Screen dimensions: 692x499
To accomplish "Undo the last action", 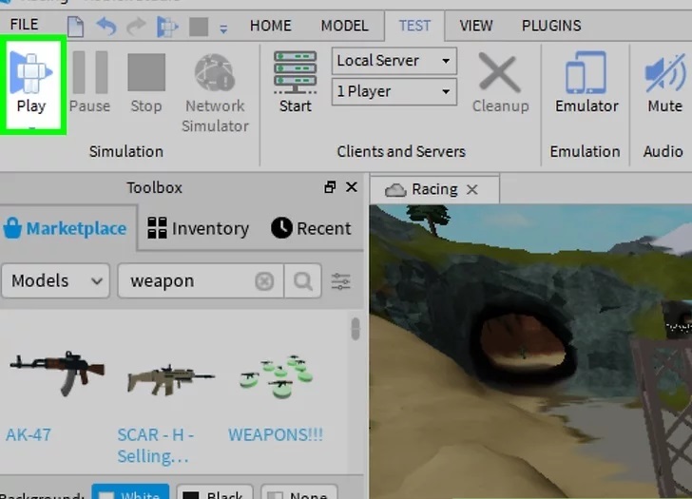I will pyautogui.click(x=106, y=27).
